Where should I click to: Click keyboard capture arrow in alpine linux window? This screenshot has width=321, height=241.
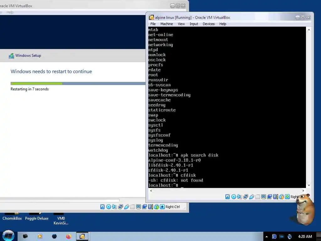pos(287,197)
